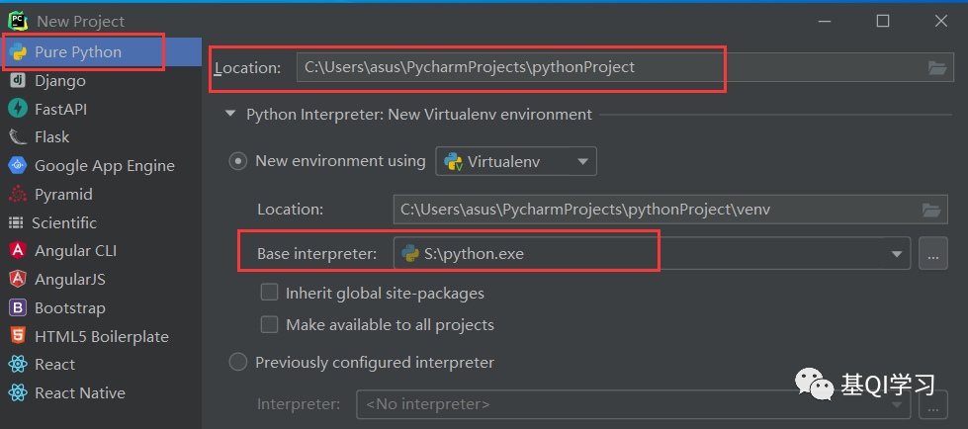The height and width of the screenshot is (429, 968).
Task: Click the Angular CLI shield icon
Action: click(18, 251)
